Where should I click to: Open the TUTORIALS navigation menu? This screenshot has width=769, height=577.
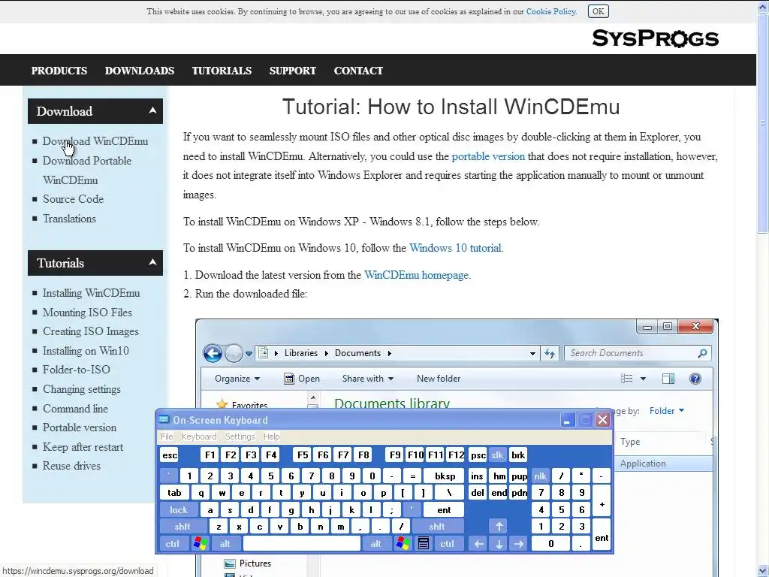(x=222, y=71)
